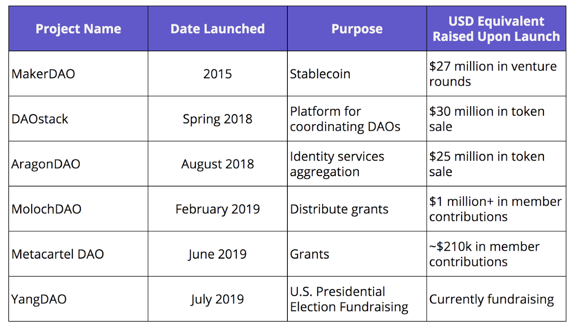Select the Platform for coordinating DAOs cell
Screen dimensions: 574x330
(x=345, y=119)
